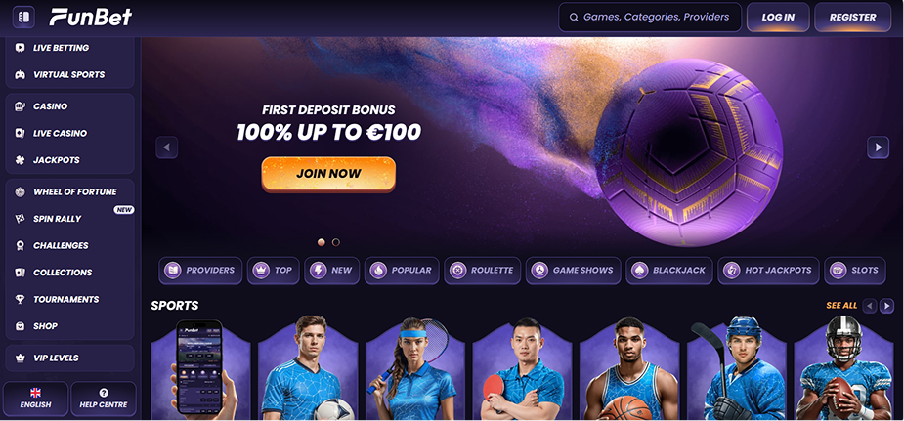The height and width of the screenshot is (421, 904).
Task: Switch to the second banner slide dot
Action: tap(336, 242)
